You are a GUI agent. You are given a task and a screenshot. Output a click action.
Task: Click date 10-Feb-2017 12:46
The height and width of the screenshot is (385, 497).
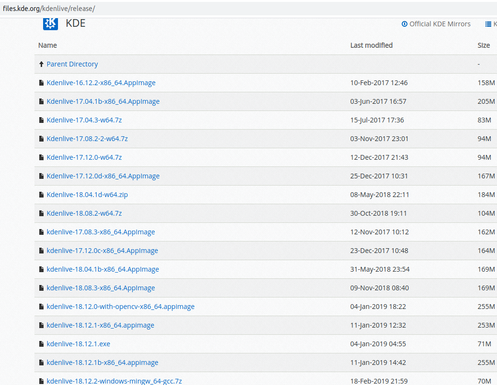pyautogui.click(x=379, y=83)
